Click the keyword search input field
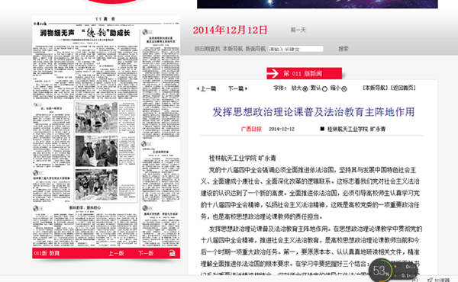This screenshot has width=458, height=282. click(x=295, y=49)
